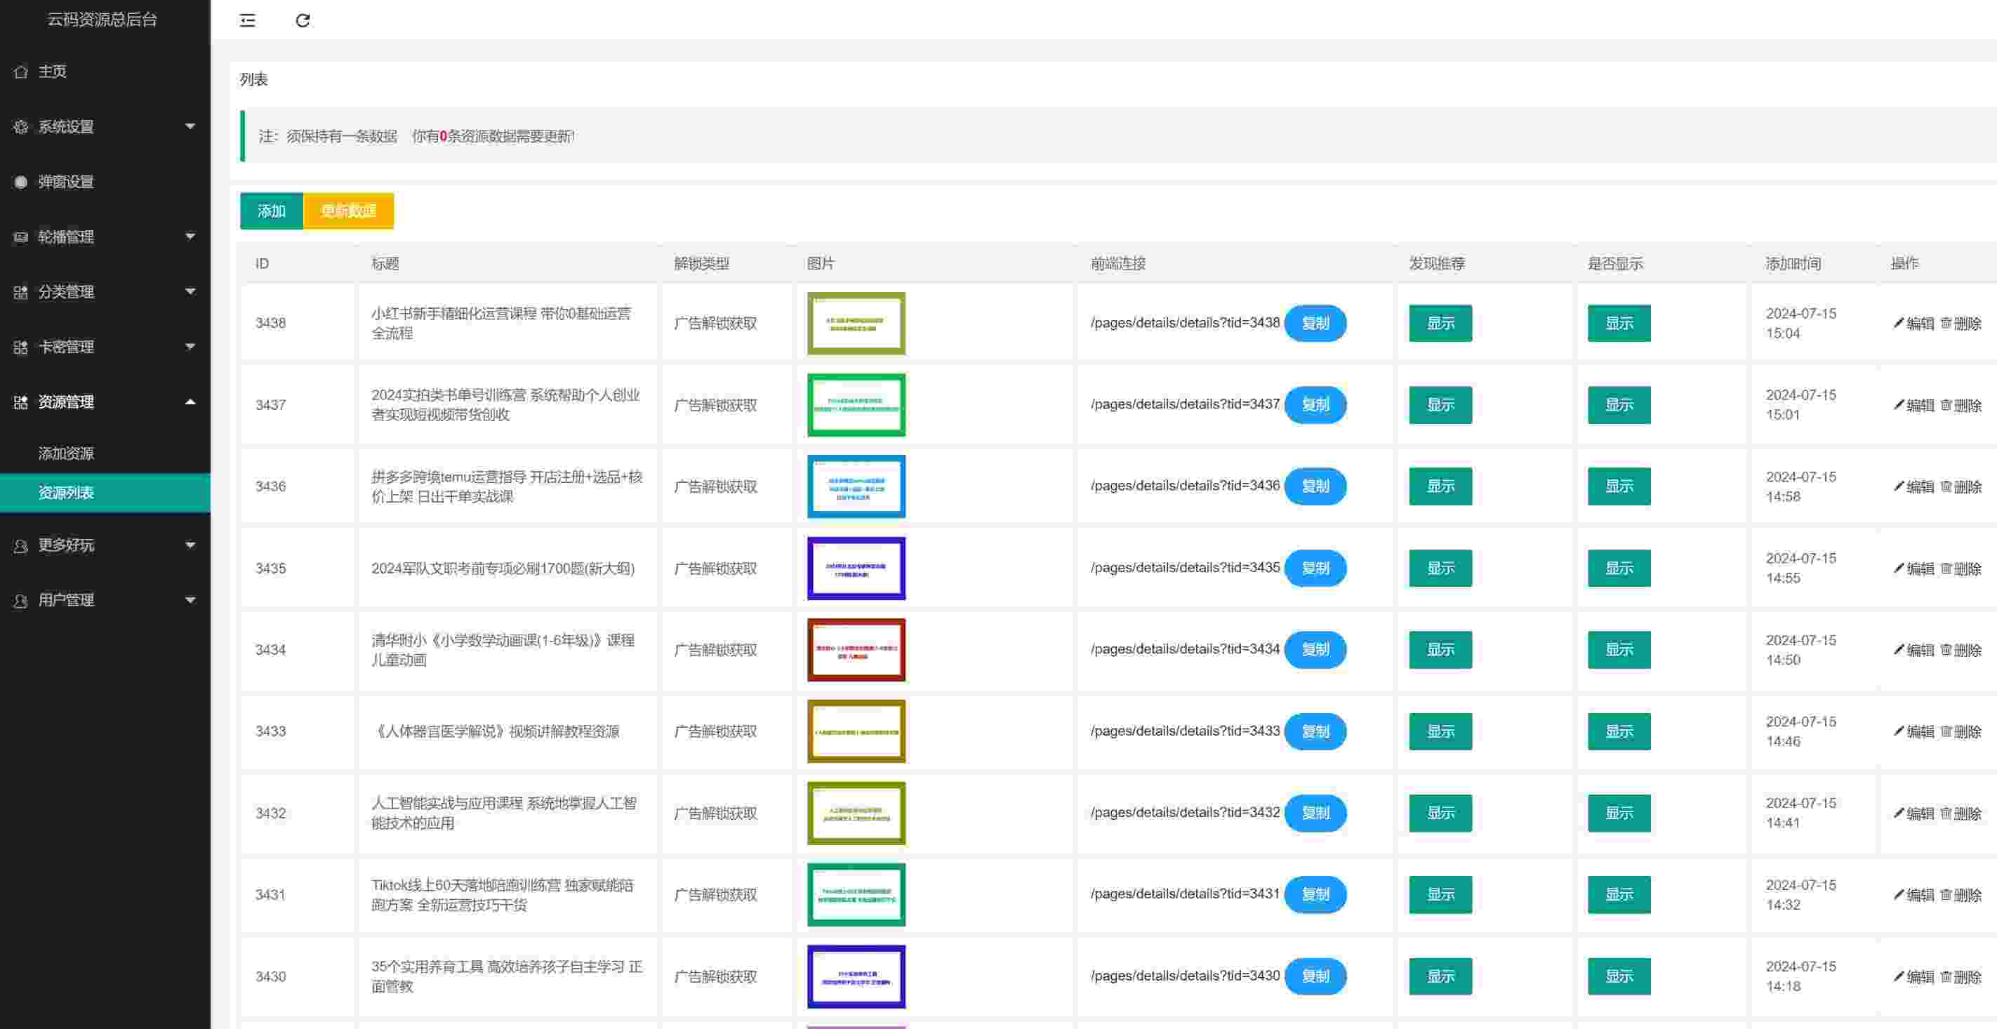The height and width of the screenshot is (1029, 1997).
Task: Click the pencil 编辑 icon for row 3438
Action: tap(1899, 323)
